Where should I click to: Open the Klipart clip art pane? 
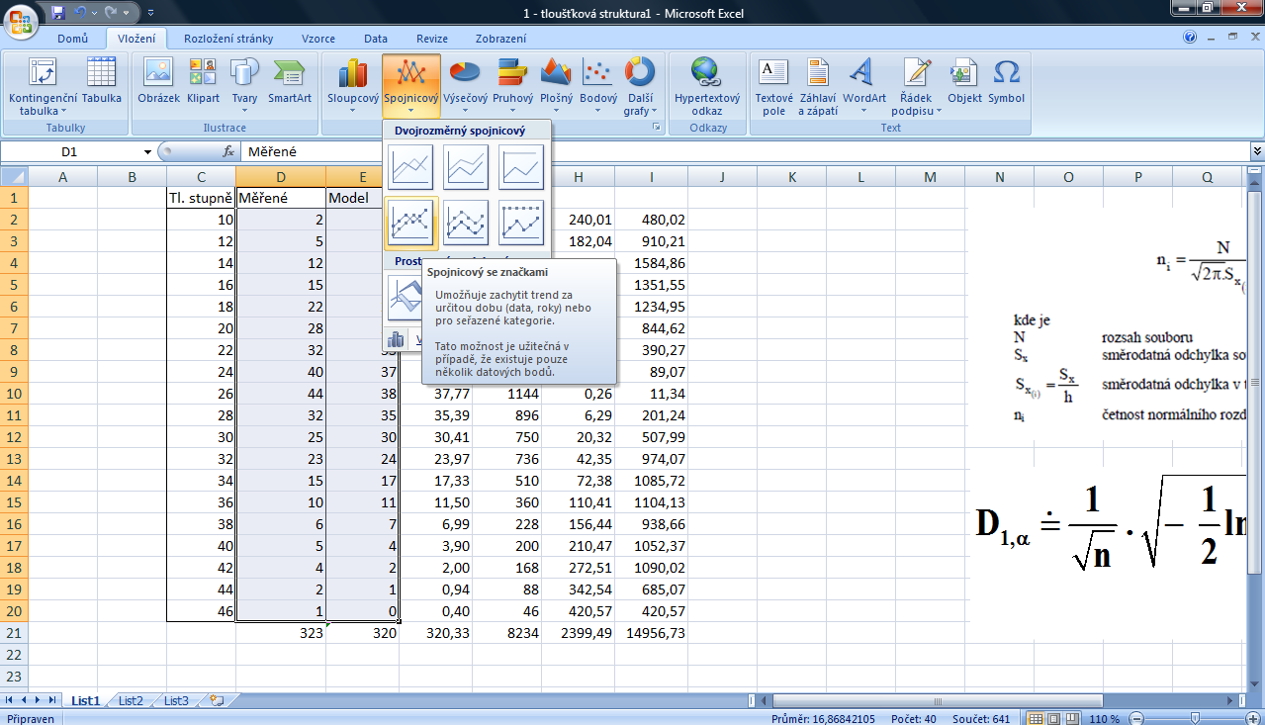pos(203,81)
